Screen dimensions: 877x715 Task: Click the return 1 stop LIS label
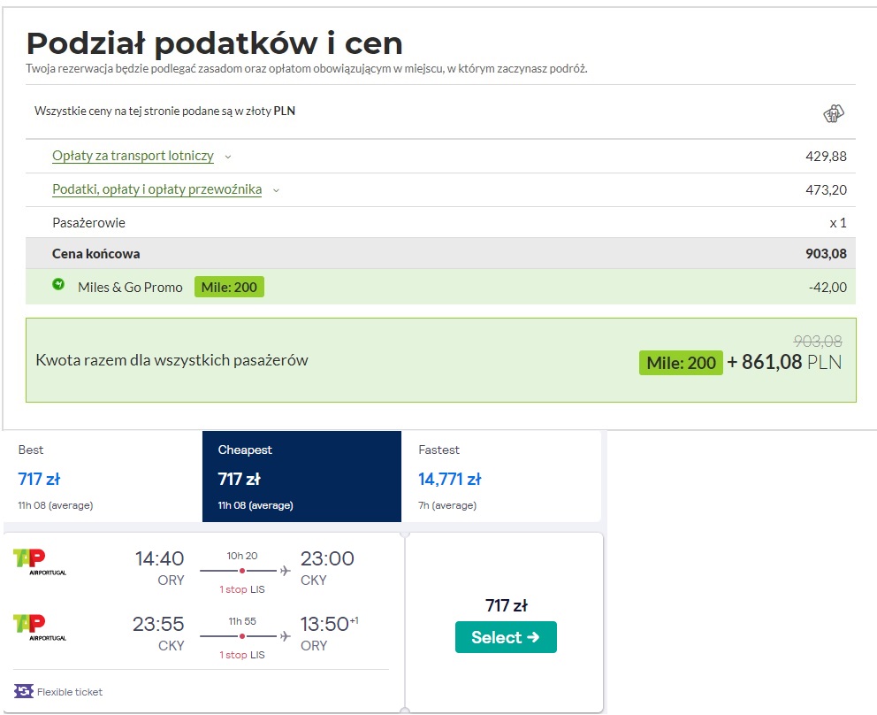pyautogui.click(x=242, y=655)
